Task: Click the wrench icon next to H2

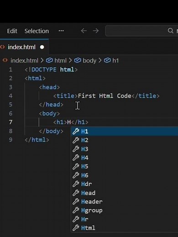Action: pos(76,140)
